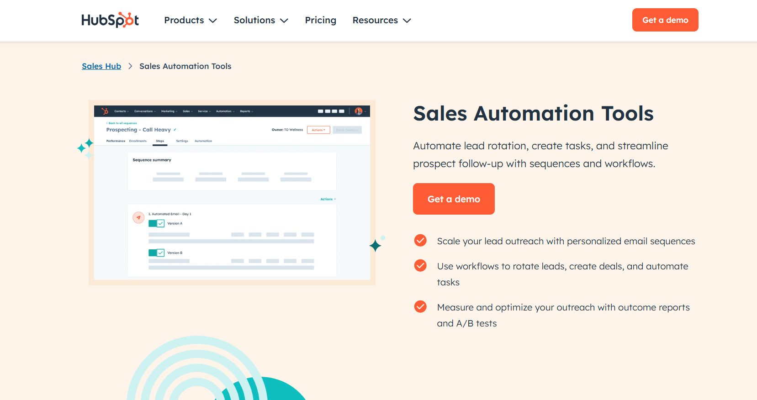Click the Get a demo button below the description
Viewport: 757px width, 400px height.
454,199
